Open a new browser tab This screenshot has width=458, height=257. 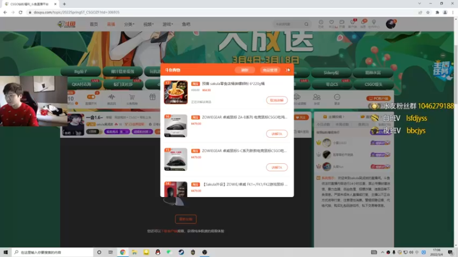64,4
